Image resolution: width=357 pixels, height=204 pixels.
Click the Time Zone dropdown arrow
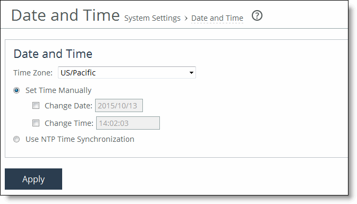coord(191,73)
